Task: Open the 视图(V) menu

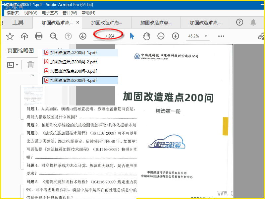Action: tap(30, 13)
